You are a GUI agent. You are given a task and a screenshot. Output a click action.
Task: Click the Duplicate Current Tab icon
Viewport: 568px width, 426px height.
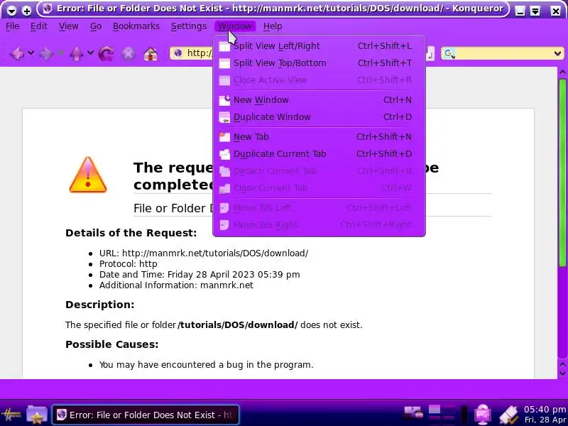point(224,154)
